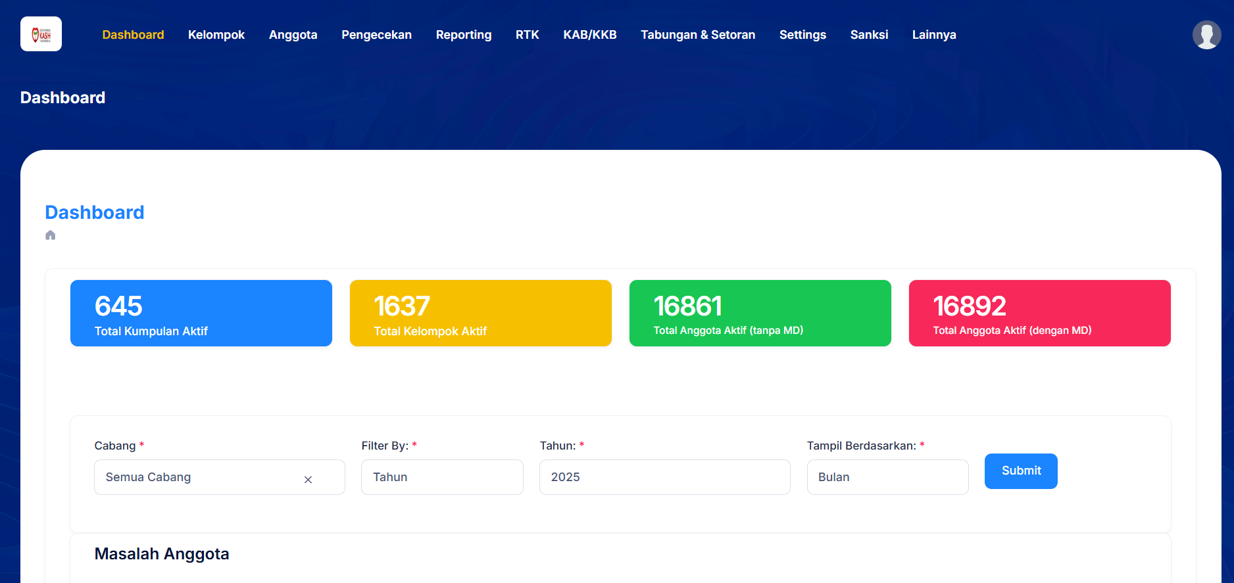Open the Lainnya menu

[934, 35]
